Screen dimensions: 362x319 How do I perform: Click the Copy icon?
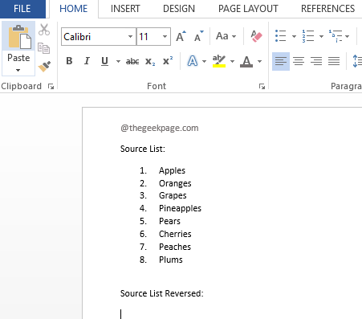pyautogui.click(x=43, y=48)
